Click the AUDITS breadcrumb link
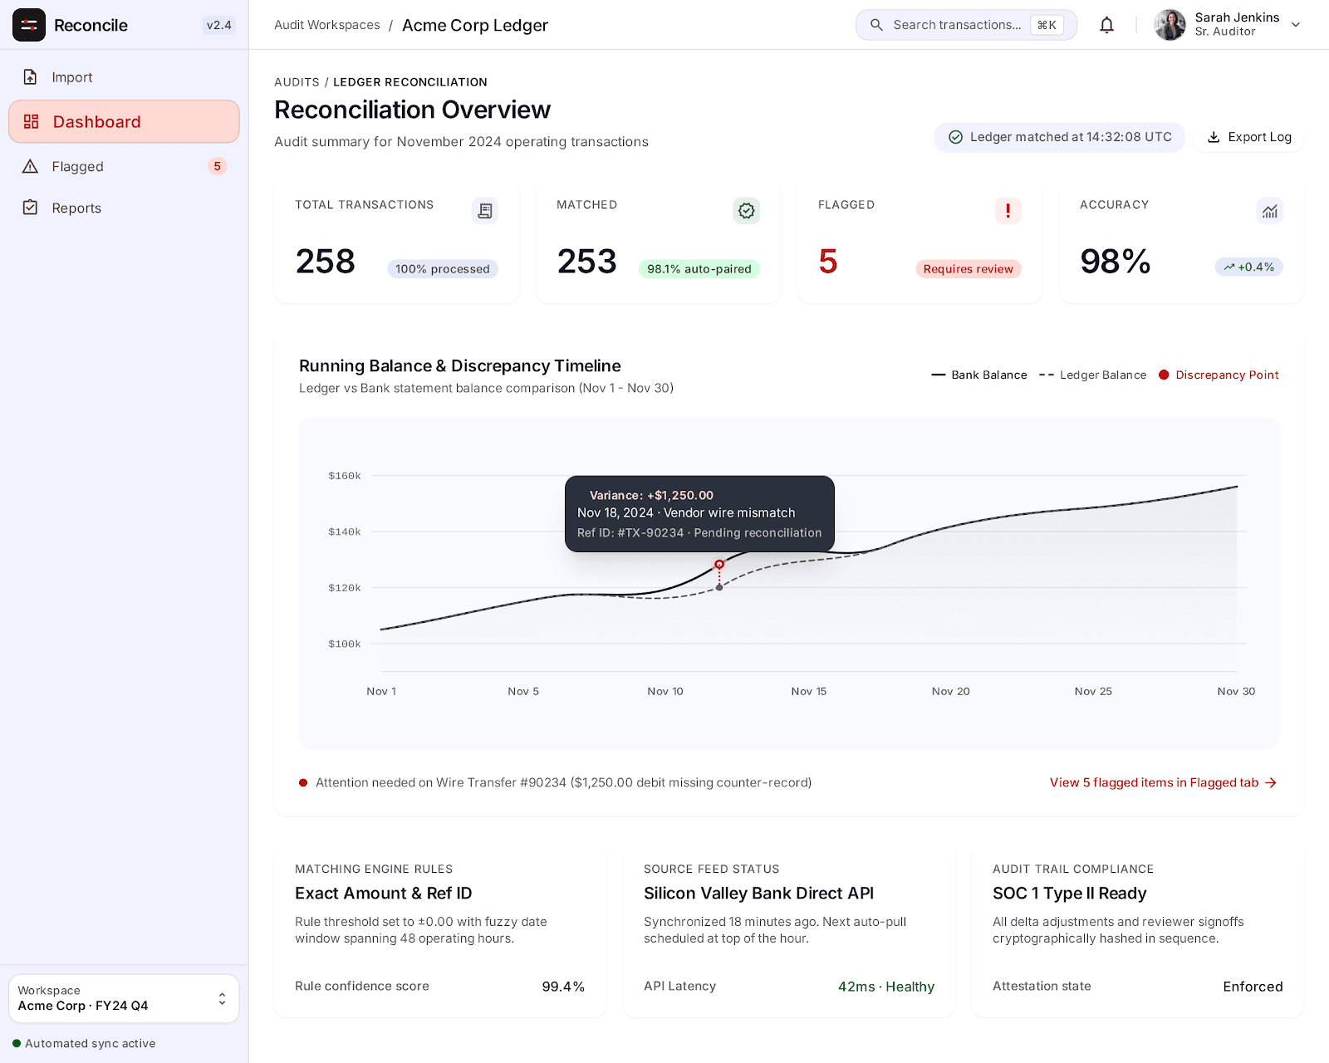The image size is (1329, 1063). [297, 81]
